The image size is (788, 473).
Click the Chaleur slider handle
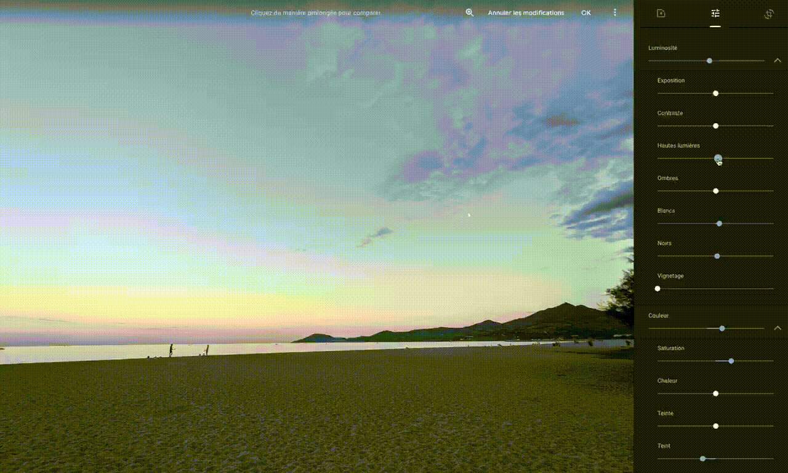(715, 394)
